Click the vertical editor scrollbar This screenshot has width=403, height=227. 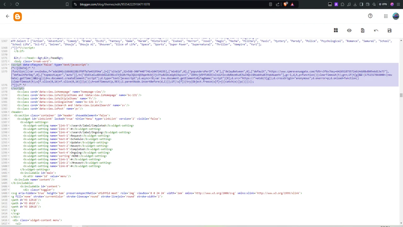tap(401, 95)
